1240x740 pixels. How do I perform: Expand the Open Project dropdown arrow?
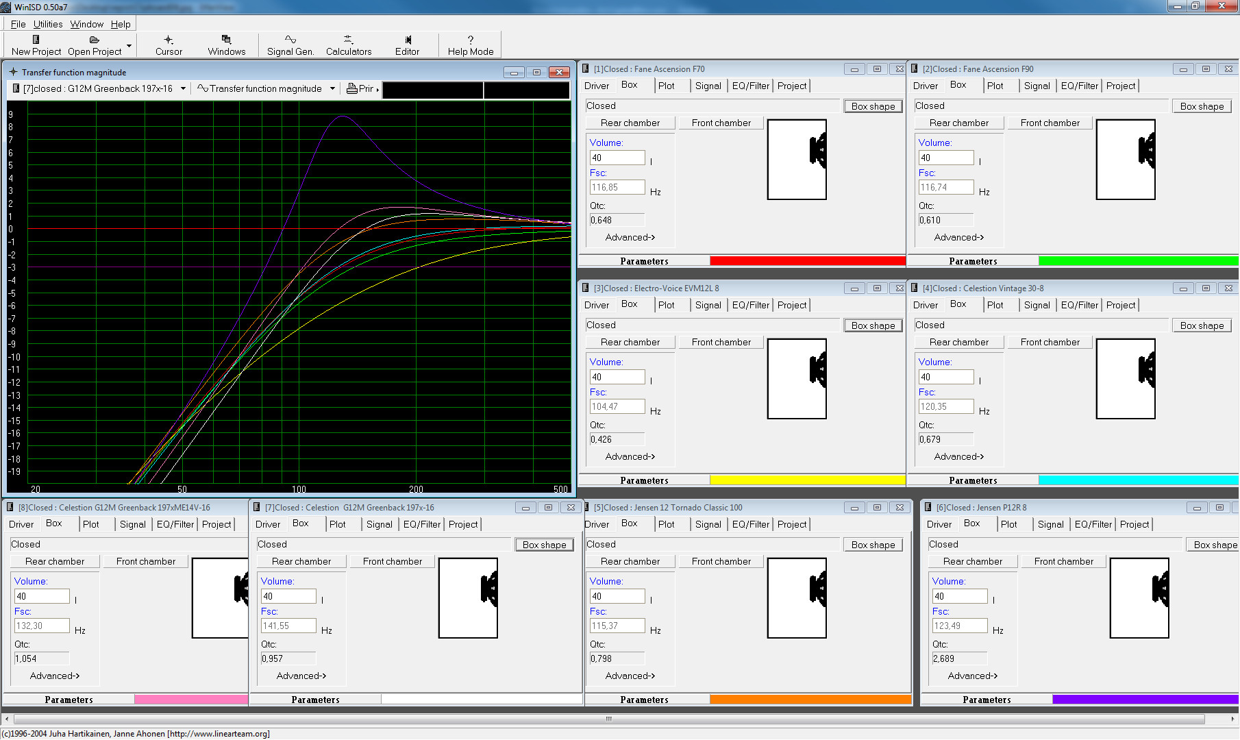click(129, 46)
